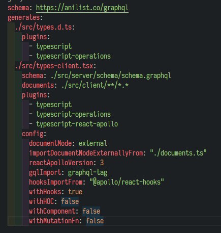Click the './src/server/schema/schema.graphql' value
The width and height of the screenshot is (221, 233).
(111, 75)
